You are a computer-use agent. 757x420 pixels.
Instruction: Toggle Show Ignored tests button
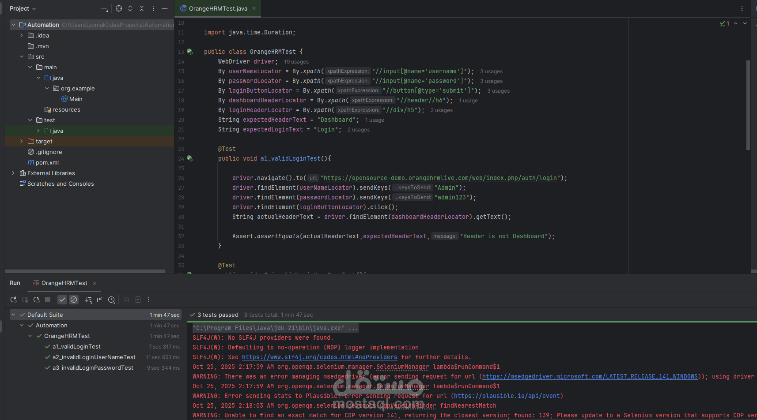pyautogui.click(x=74, y=300)
